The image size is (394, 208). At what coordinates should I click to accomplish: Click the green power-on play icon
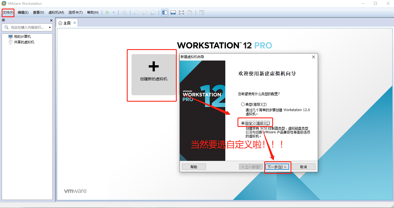click(x=108, y=12)
